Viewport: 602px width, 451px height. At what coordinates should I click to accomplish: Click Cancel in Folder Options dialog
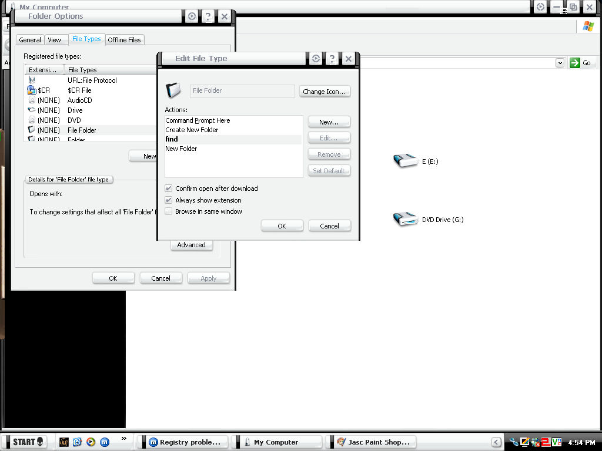pyautogui.click(x=161, y=278)
